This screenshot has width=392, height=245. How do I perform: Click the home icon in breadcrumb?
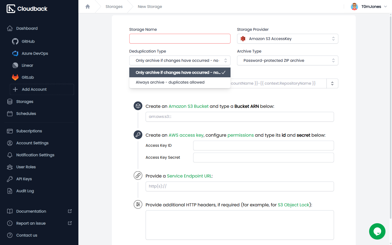pyautogui.click(x=88, y=7)
